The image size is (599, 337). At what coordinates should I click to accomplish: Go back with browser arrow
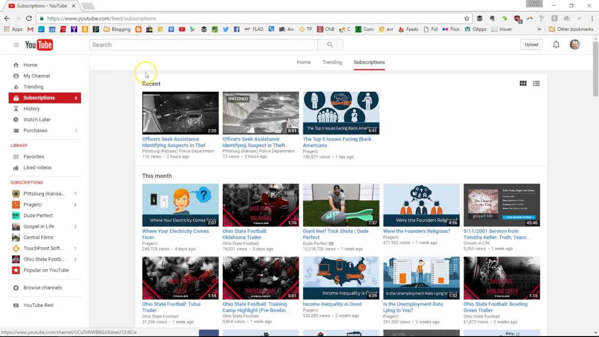(x=7, y=18)
